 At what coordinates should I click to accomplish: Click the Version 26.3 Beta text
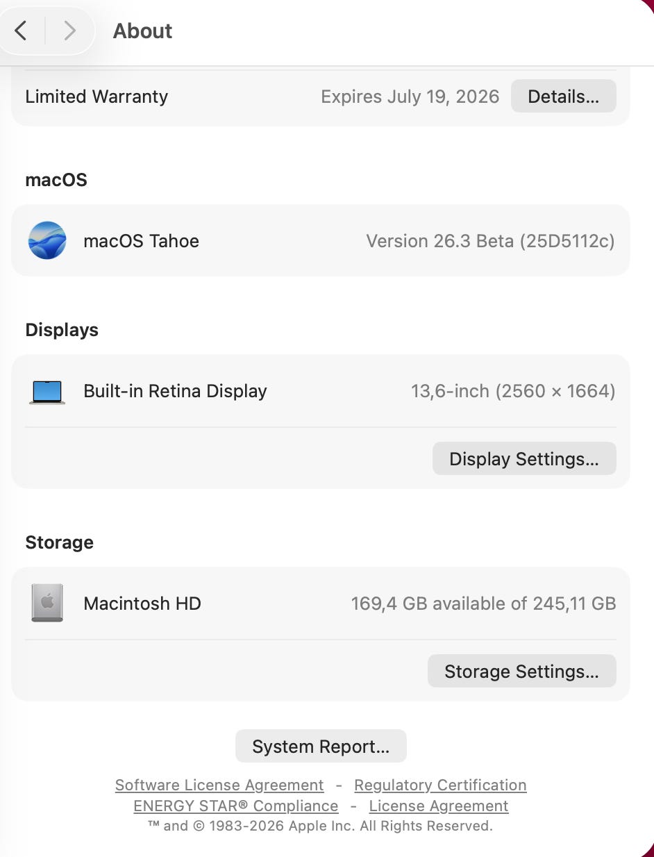coord(490,241)
